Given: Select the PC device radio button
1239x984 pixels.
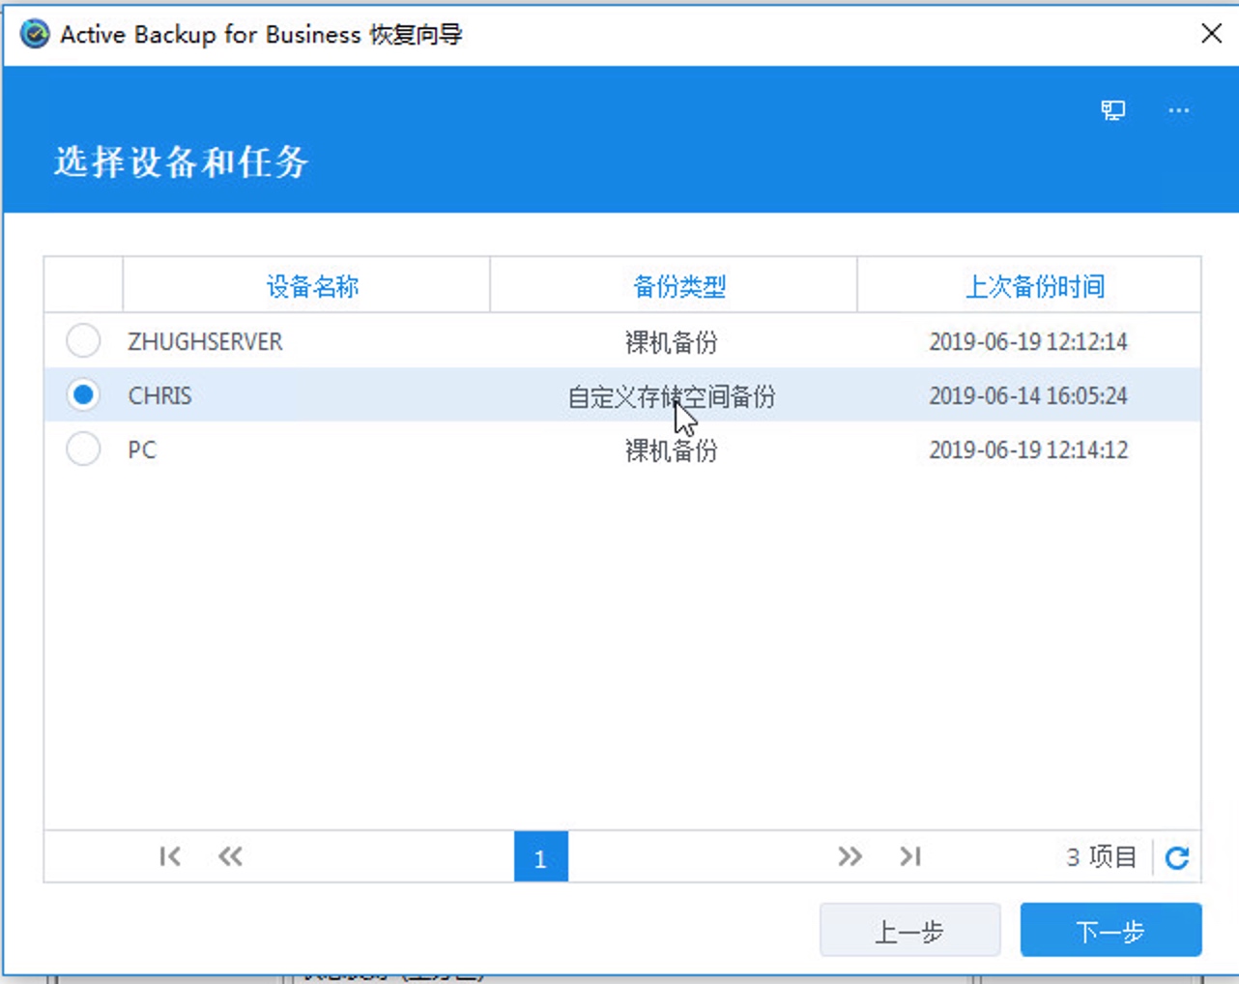Looking at the screenshot, I should coord(83,449).
